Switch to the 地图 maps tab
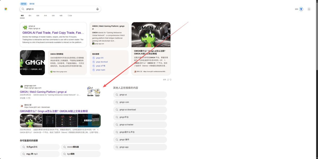Image resolution: width=318 pixels, height=159 pixels. (61, 16)
